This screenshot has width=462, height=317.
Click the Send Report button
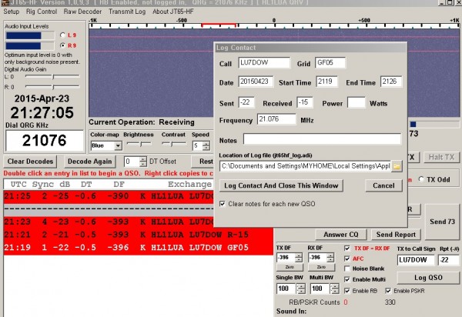point(396,235)
